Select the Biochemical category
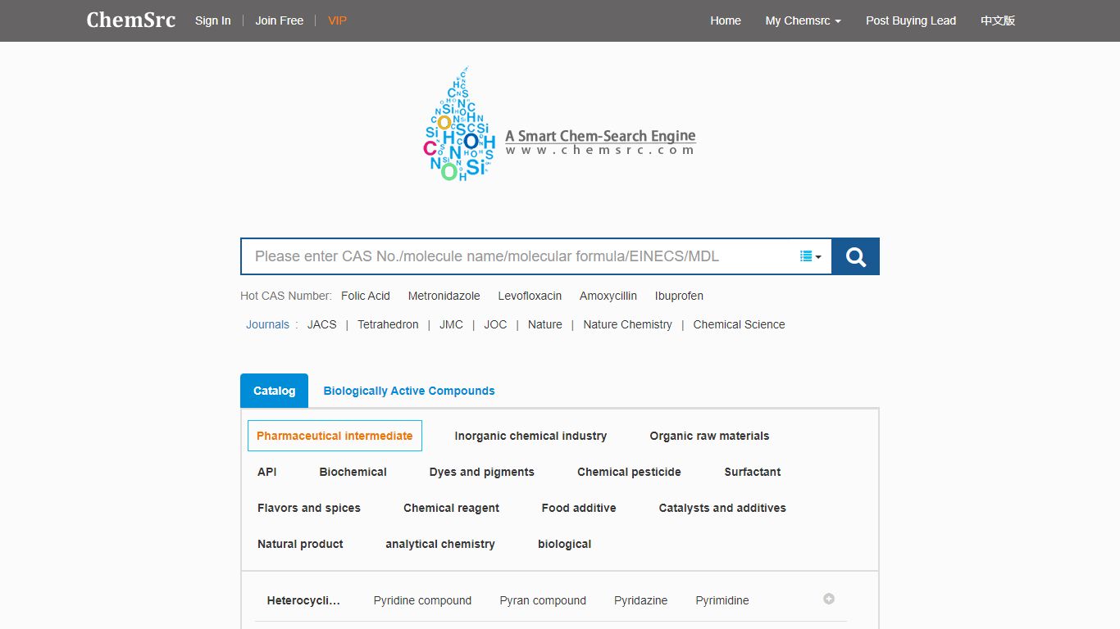This screenshot has height=629, width=1120. click(353, 472)
